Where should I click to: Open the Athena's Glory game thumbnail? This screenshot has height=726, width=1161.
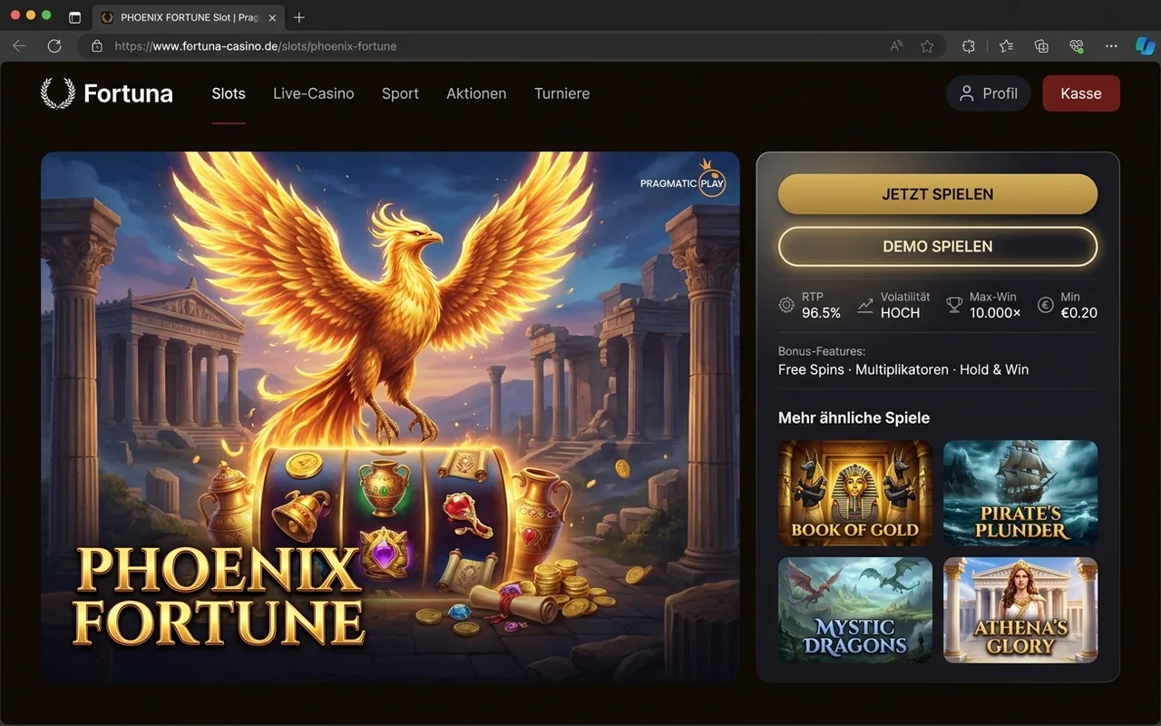1020,610
